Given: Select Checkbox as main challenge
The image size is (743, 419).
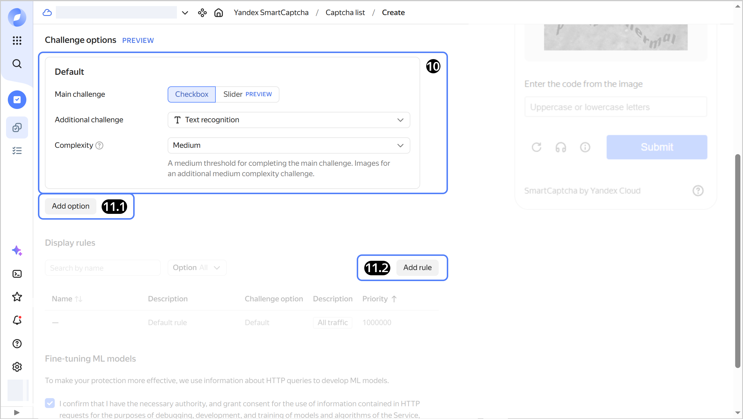Looking at the screenshot, I should [192, 94].
